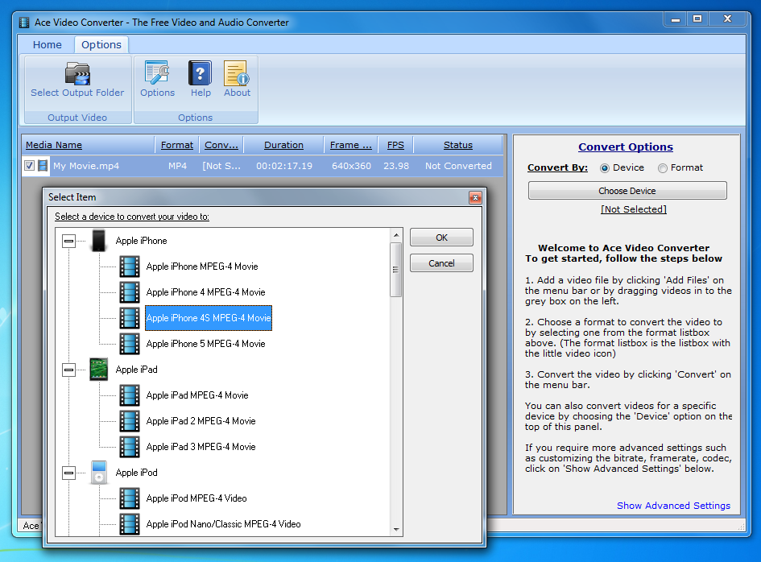
Task: Click the device list scrollbar down arrow
Action: point(396,530)
